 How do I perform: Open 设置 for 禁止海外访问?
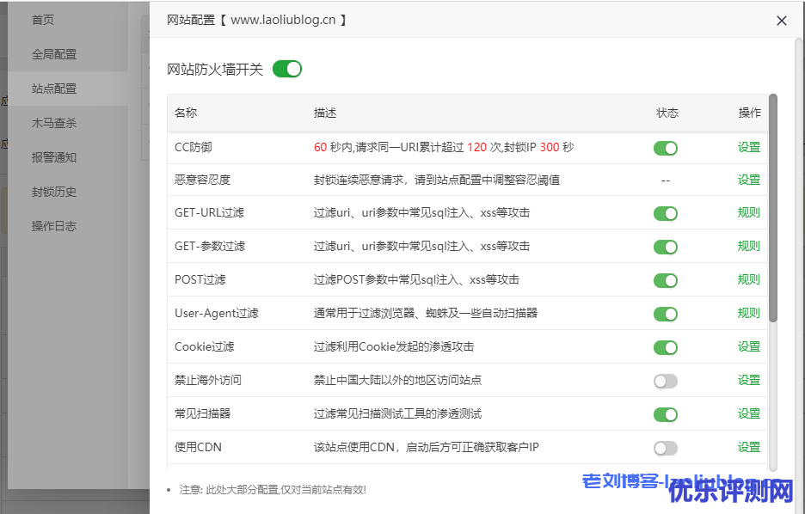[748, 381]
